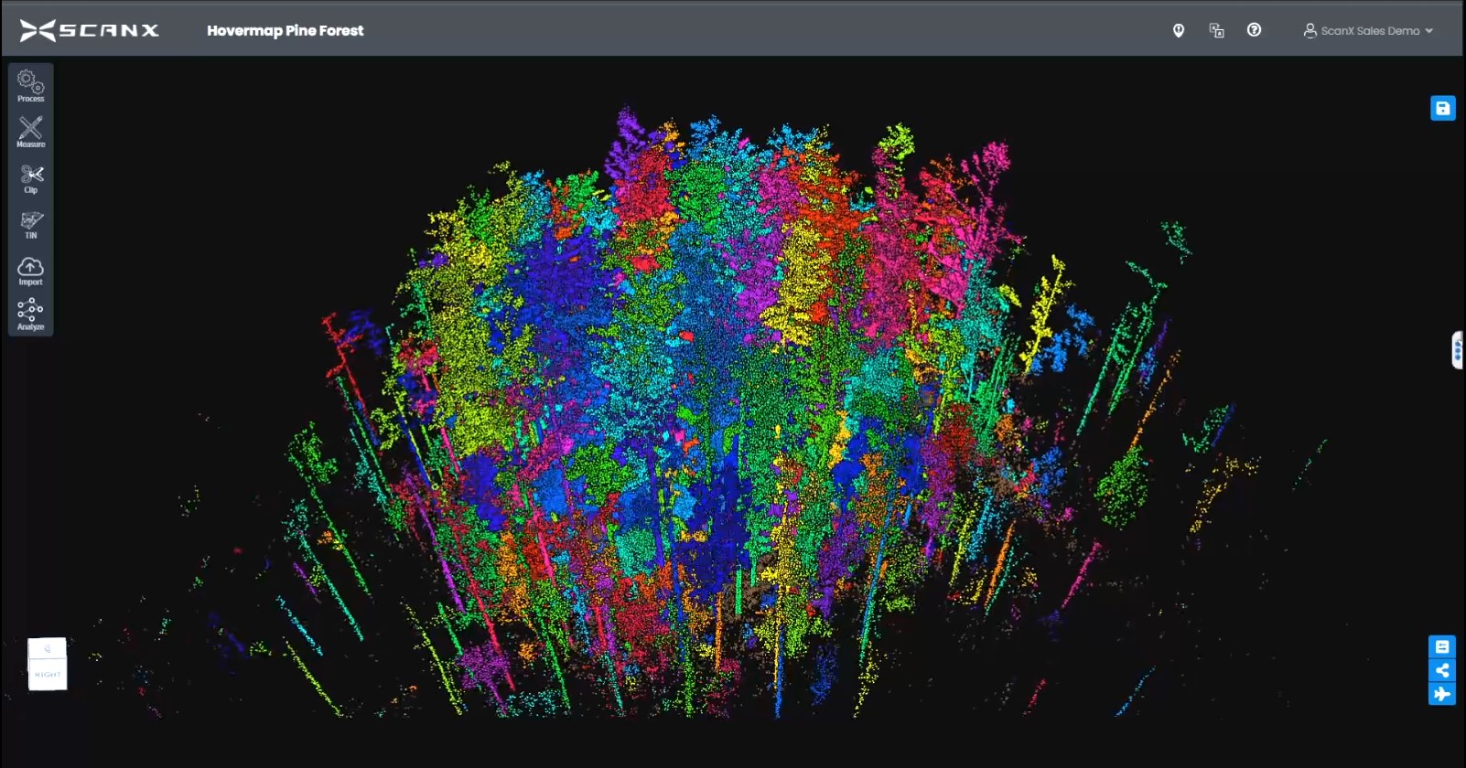Viewport: 1466px width, 768px height.
Task: Open the help question mark icon
Action: [1254, 30]
